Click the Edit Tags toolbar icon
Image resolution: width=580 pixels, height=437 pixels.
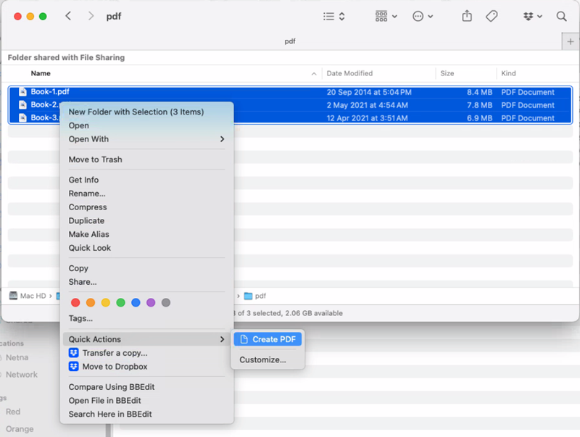tap(491, 16)
